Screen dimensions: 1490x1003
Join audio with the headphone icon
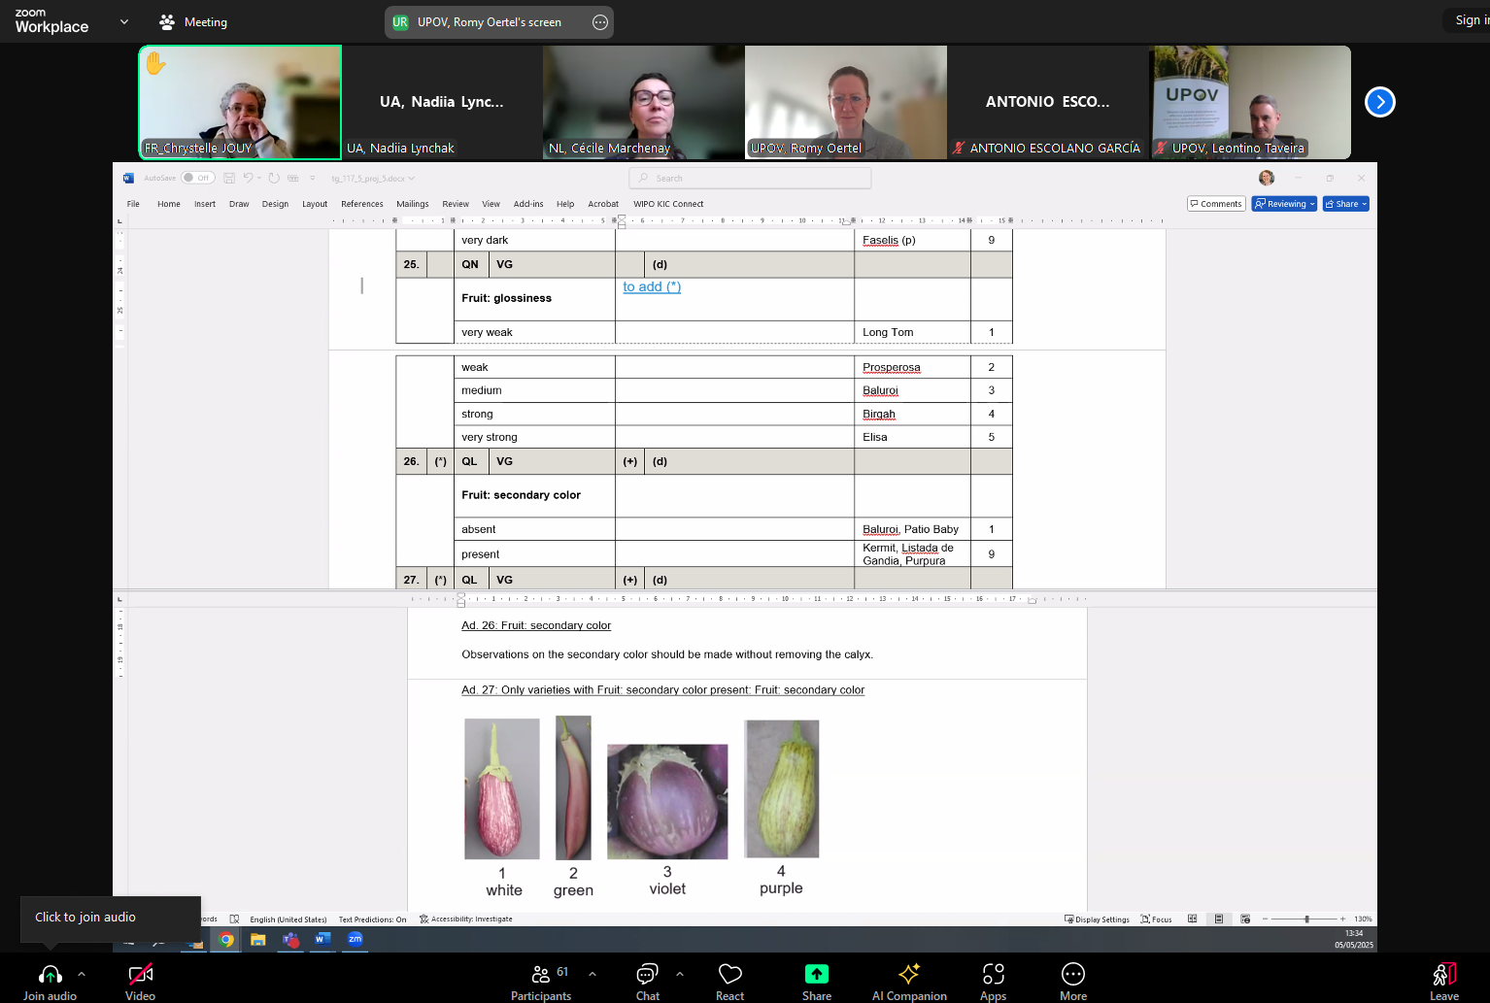click(x=51, y=975)
